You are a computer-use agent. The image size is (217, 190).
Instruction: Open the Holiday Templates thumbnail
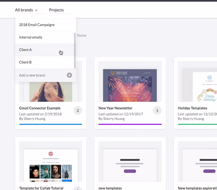[x=197, y=81]
